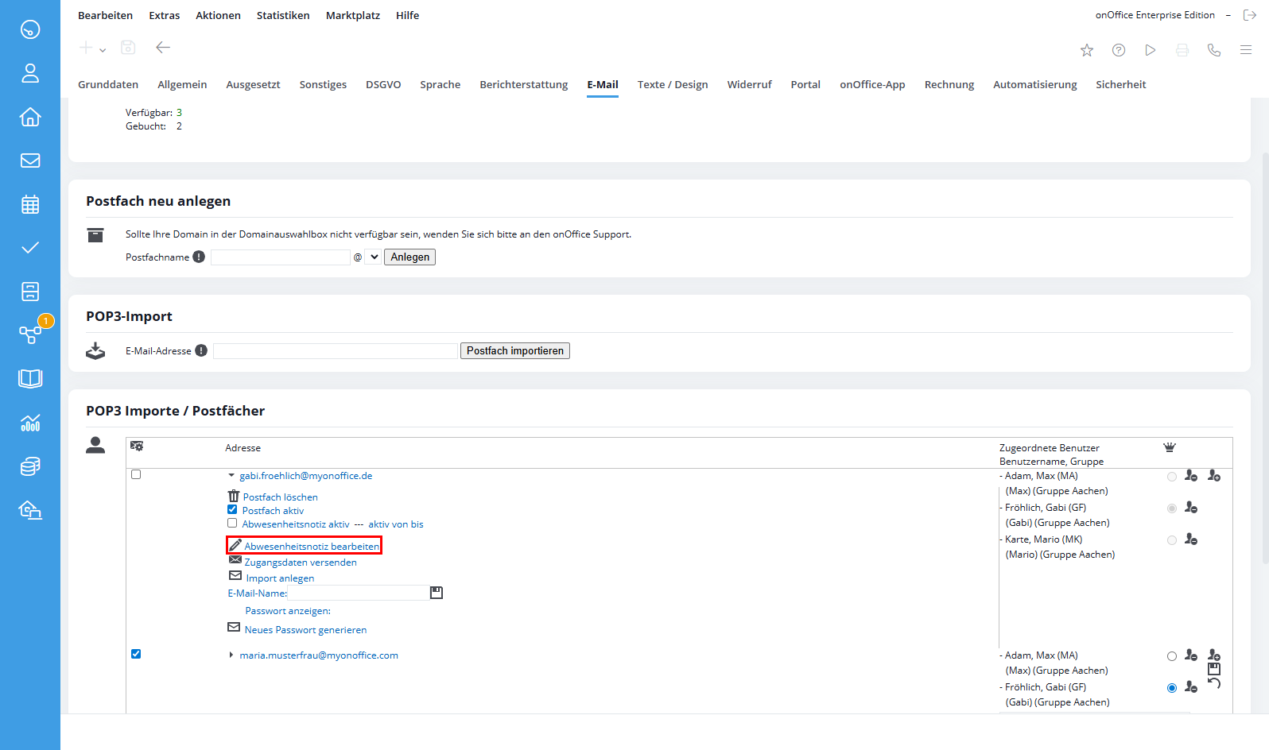Click into the Postfachname input field
The height and width of the screenshot is (750, 1269).
click(280, 257)
